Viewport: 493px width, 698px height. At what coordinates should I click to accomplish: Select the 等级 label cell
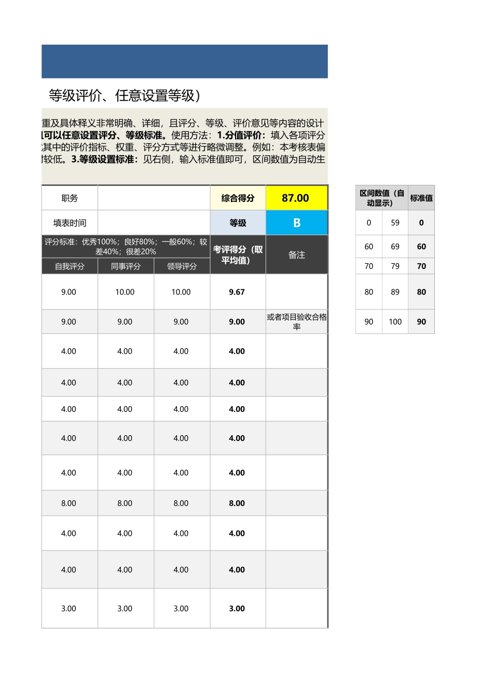point(238,223)
